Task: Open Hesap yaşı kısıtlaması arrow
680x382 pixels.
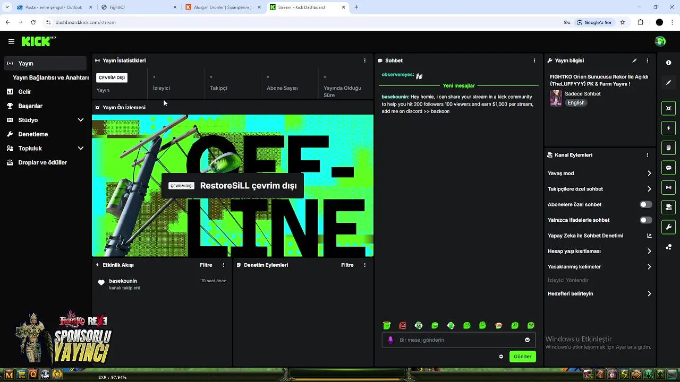Action: 649,251
